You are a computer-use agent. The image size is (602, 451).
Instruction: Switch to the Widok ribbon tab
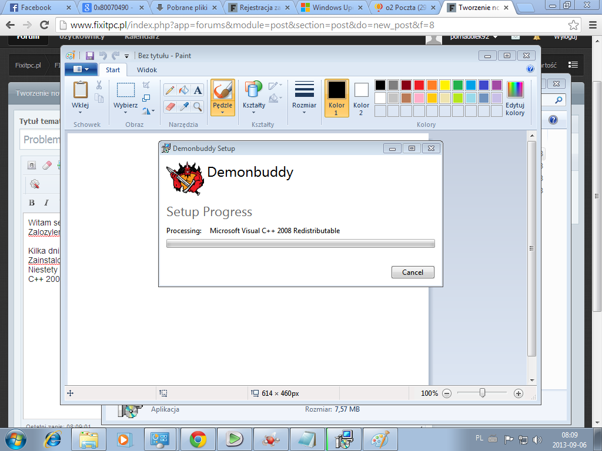pyautogui.click(x=147, y=70)
